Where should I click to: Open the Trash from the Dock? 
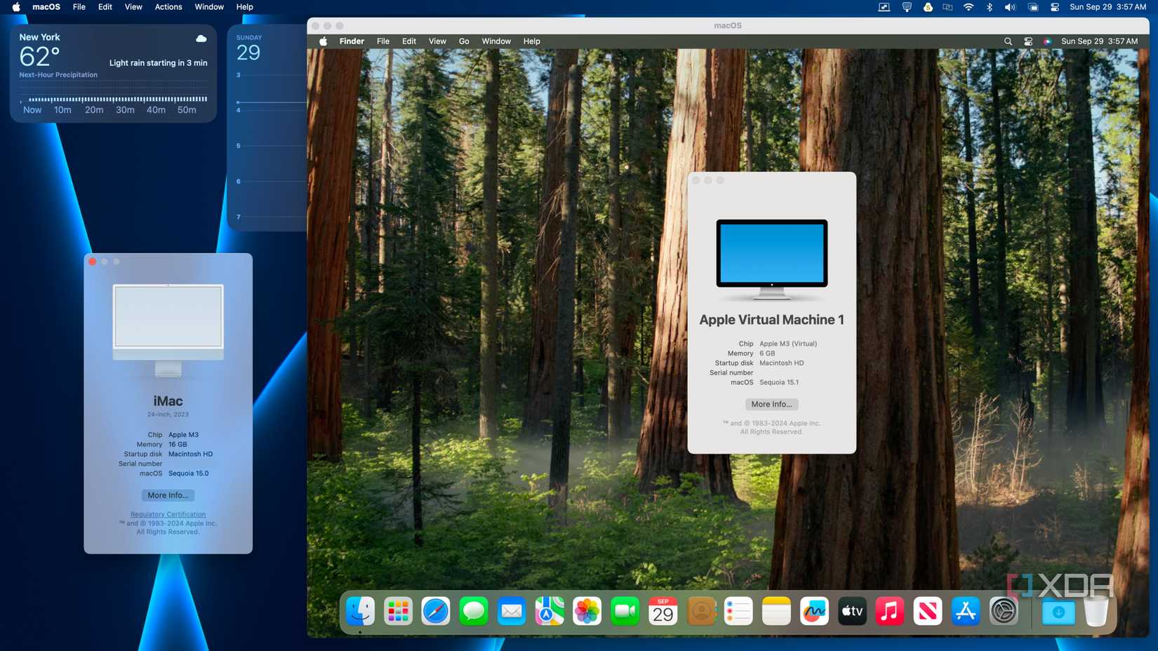pos(1096,611)
